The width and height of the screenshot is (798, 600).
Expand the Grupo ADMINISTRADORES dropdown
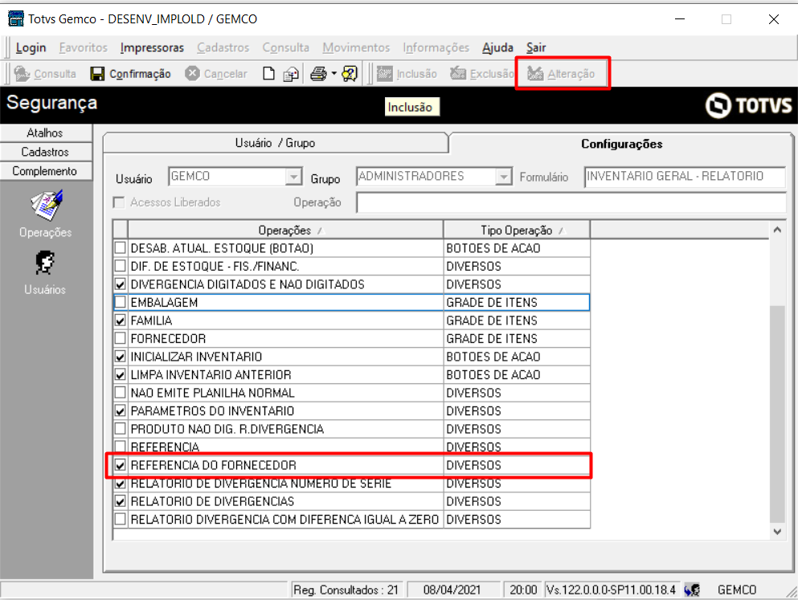[x=503, y=177]
